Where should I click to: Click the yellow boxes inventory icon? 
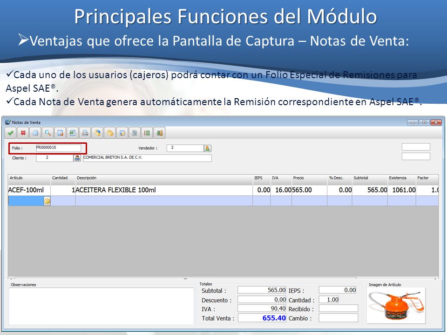click(x=110, y=133)
